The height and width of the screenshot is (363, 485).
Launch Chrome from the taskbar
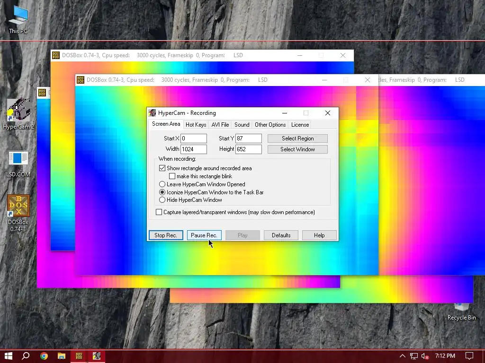pyautogui.click(x=44, y=356)
